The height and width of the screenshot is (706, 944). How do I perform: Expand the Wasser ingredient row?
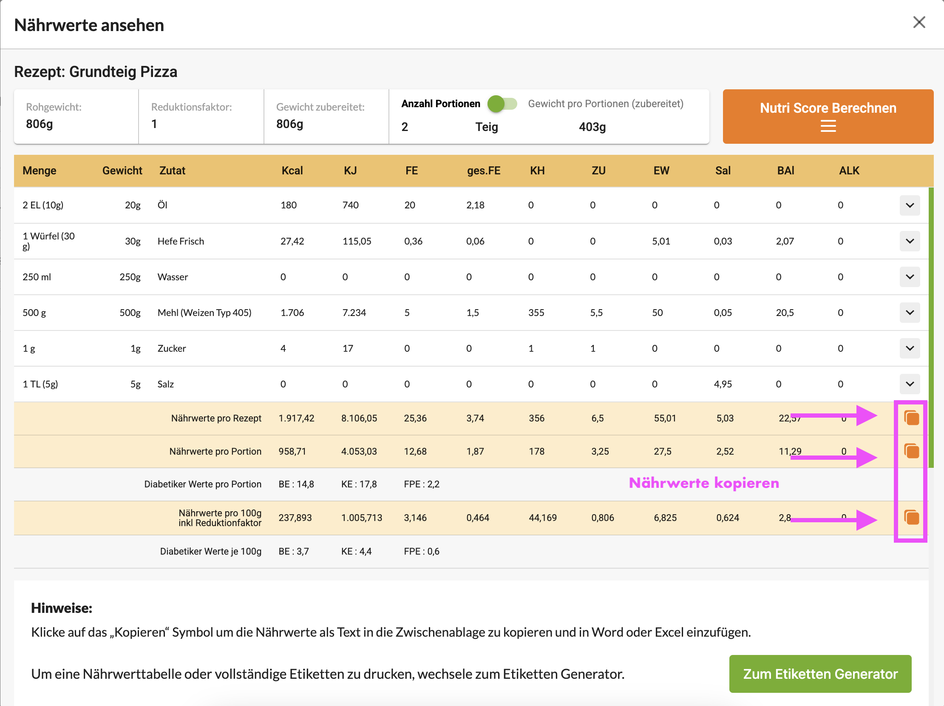pos(910,277)
